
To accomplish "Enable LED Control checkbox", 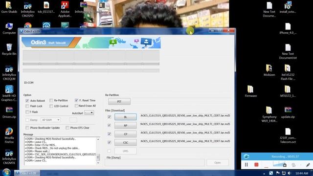I will [x=51, y=106].
